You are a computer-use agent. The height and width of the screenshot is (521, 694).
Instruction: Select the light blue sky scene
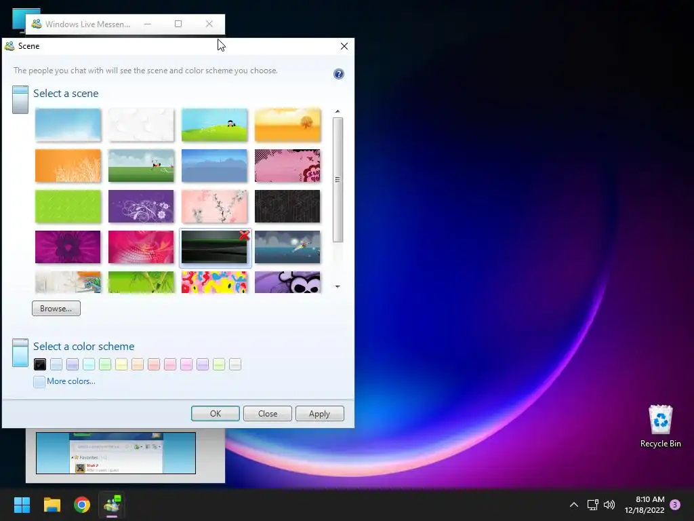click(68, 125)
